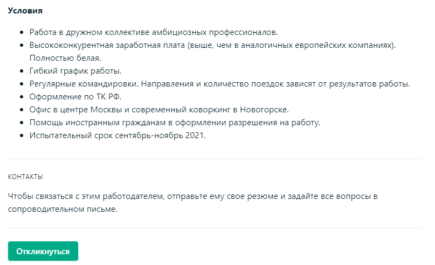Click the Испытательный срок list item
The width and height of the screenshot is (435, 265).
point(118,135)
